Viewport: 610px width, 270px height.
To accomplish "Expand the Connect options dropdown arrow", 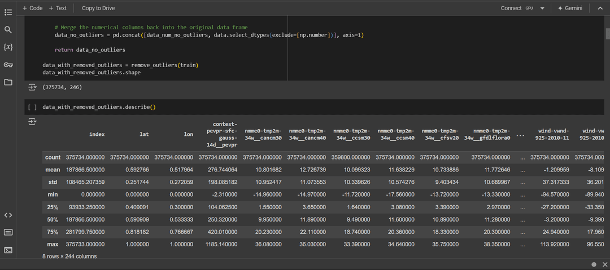I will pyautogui.click(x=542, y=8).
